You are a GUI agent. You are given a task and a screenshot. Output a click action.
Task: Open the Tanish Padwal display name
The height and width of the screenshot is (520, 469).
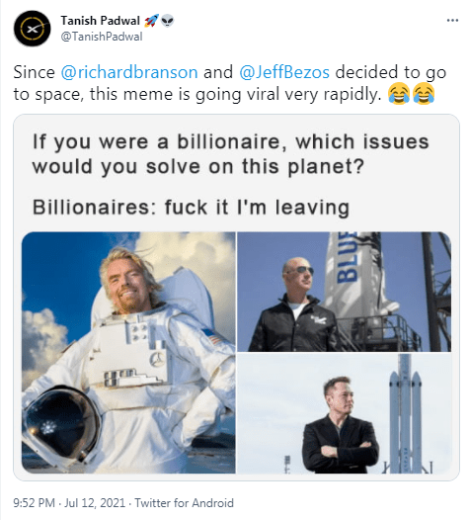(x=101, y=21)
